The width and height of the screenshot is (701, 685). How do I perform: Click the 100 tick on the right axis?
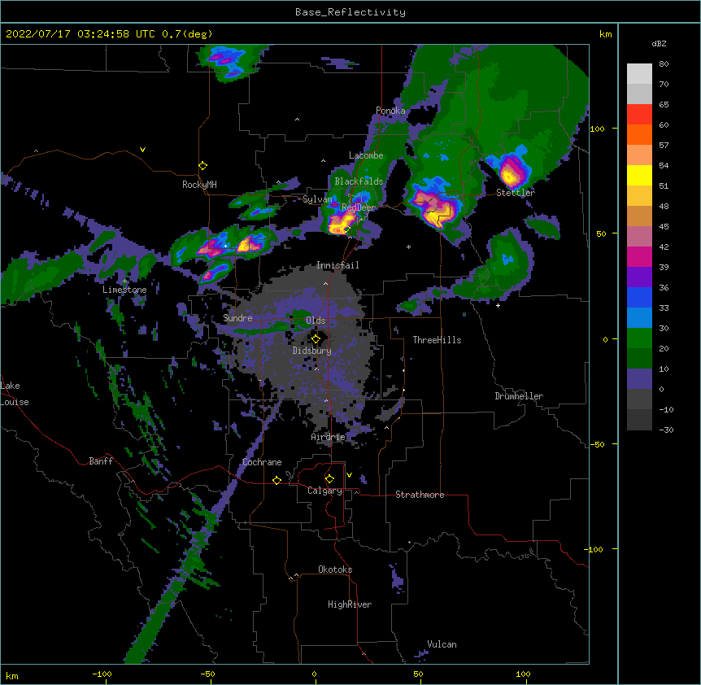(x=597, y=129)
